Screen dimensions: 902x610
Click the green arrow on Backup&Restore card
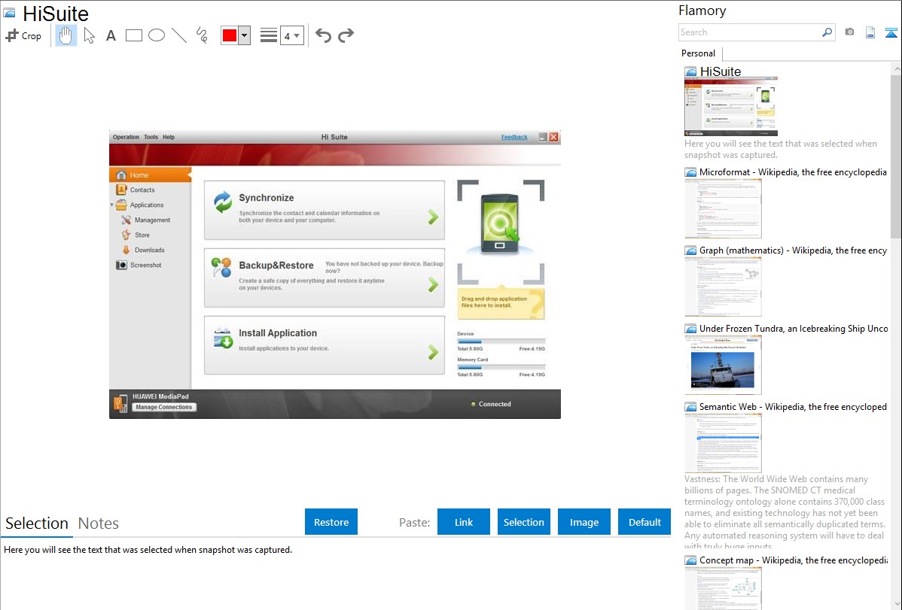433,284
